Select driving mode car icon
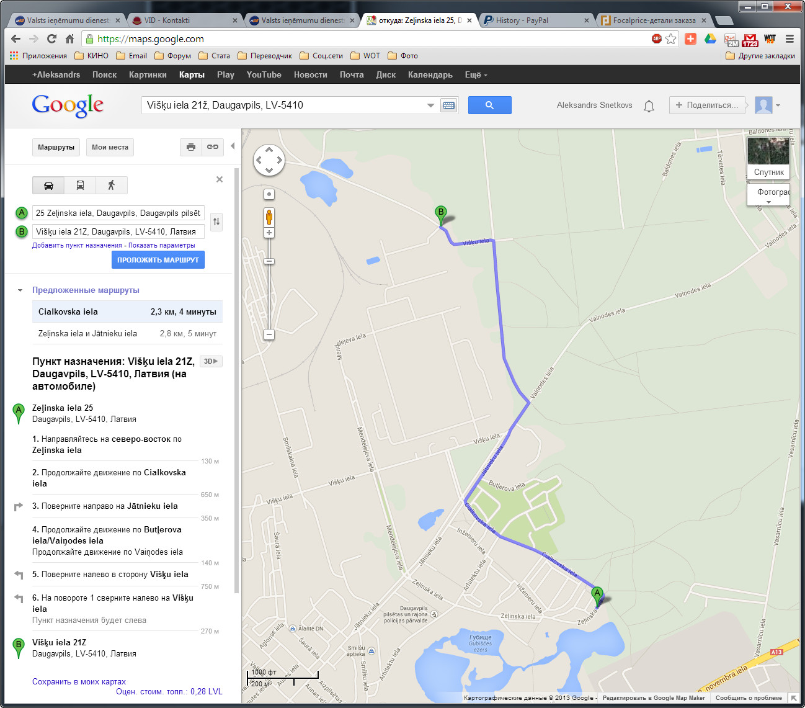The width and height of the screenshot is (805, 708). tap(48, 185)
